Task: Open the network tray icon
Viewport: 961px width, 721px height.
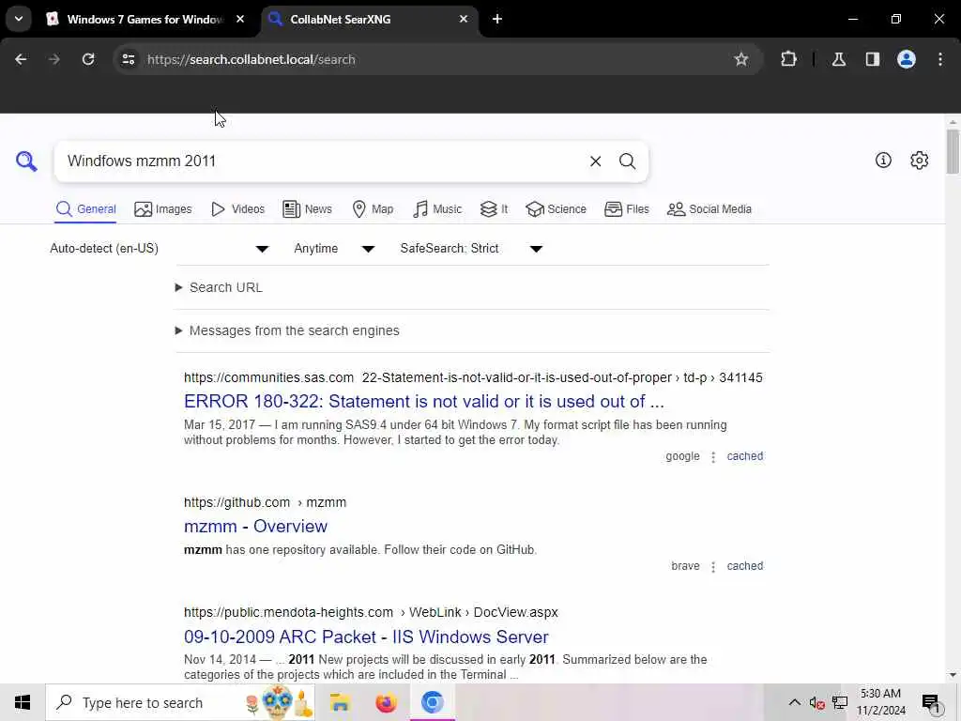Action: (840, 702)
